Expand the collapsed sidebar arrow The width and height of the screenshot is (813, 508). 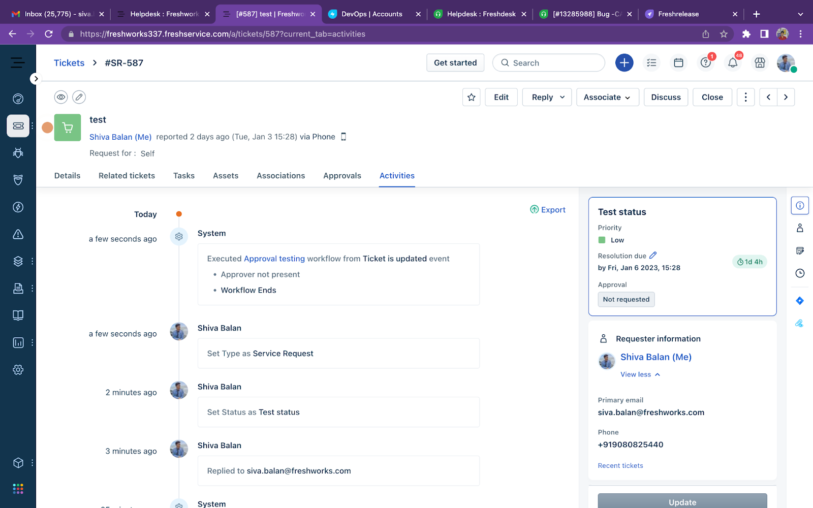(35, 79)
